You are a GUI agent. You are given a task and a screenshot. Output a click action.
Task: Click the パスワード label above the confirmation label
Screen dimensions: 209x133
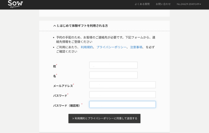[x=60, y=96]
